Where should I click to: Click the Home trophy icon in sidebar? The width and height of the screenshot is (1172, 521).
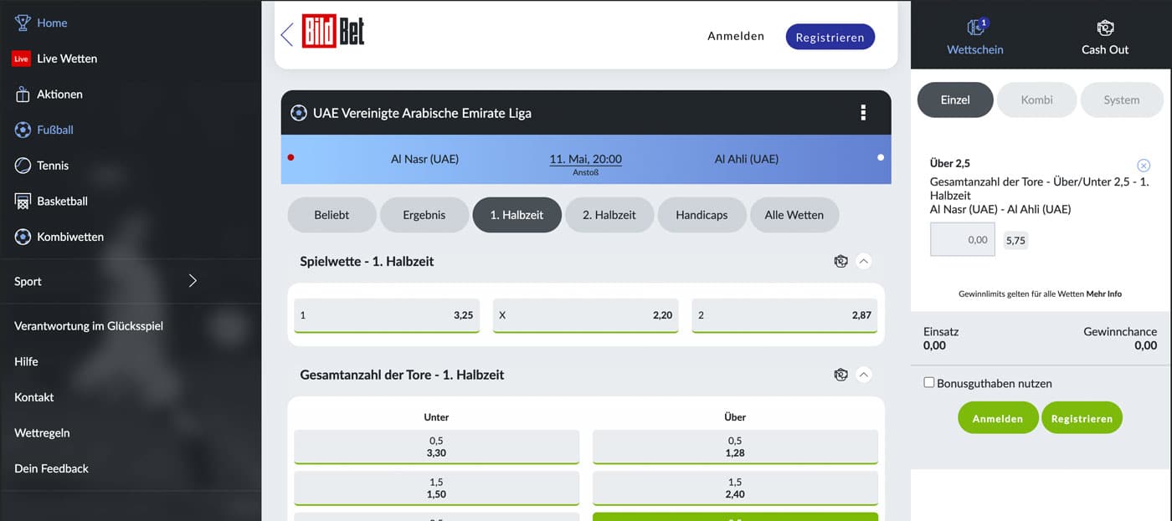click(23, 23)
